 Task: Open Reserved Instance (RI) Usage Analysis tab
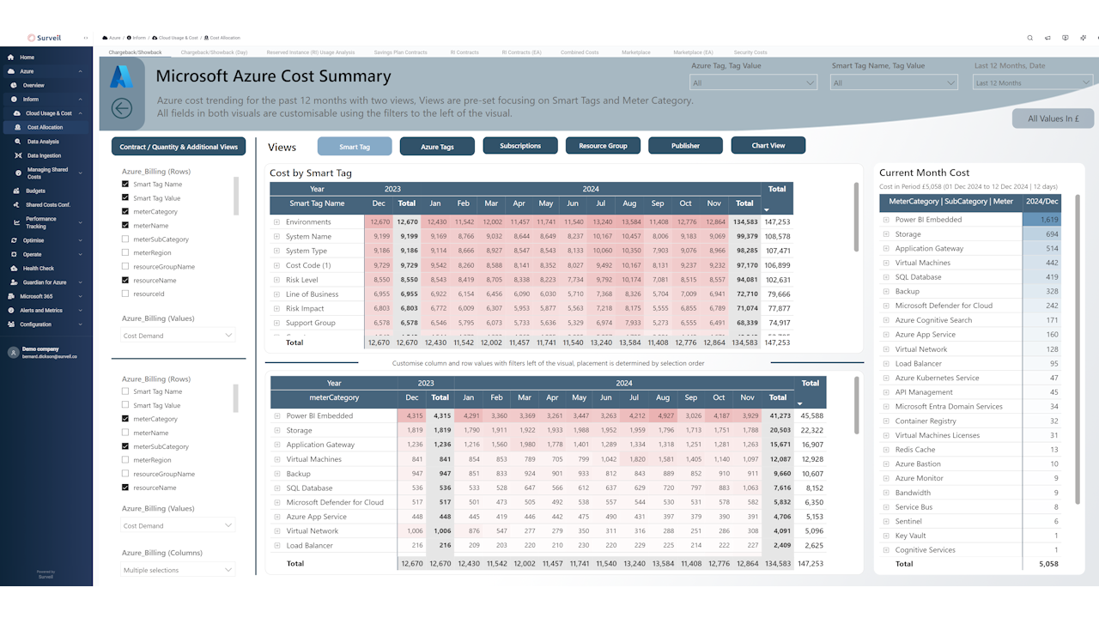[311, 52]
